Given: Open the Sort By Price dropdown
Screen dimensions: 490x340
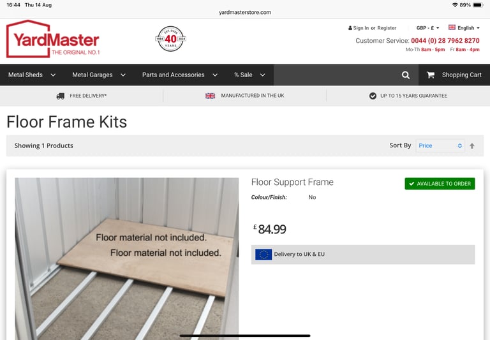Looking at the screenshot, I should tap(440, 145).
